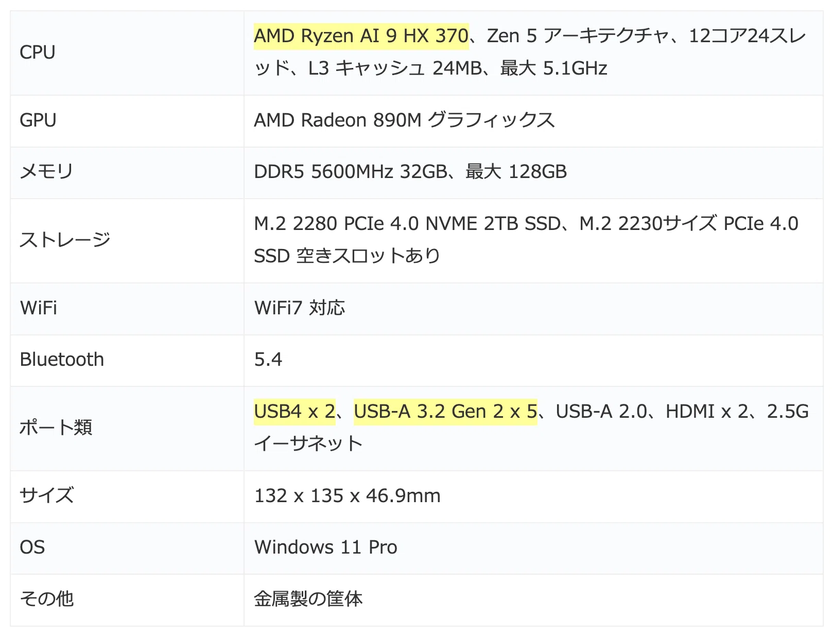Click the メモリ row label

pos(47,171)
